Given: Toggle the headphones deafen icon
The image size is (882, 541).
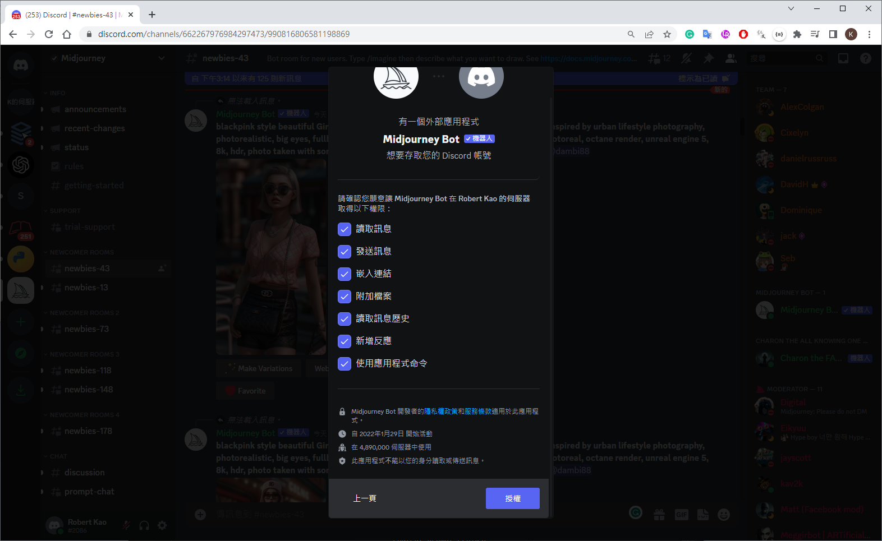Looking at the screenshot, I should pos(144,525).
